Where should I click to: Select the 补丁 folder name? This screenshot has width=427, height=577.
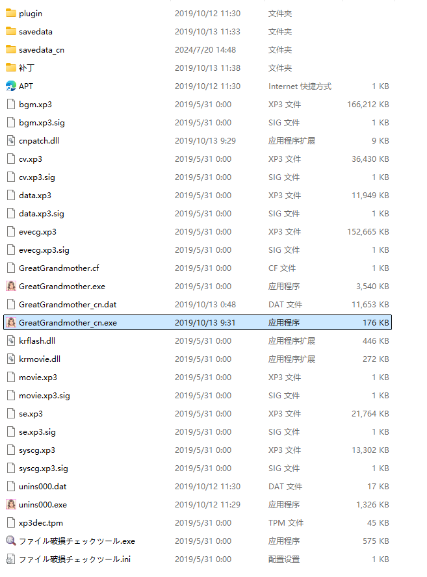(x=27, y=68)
